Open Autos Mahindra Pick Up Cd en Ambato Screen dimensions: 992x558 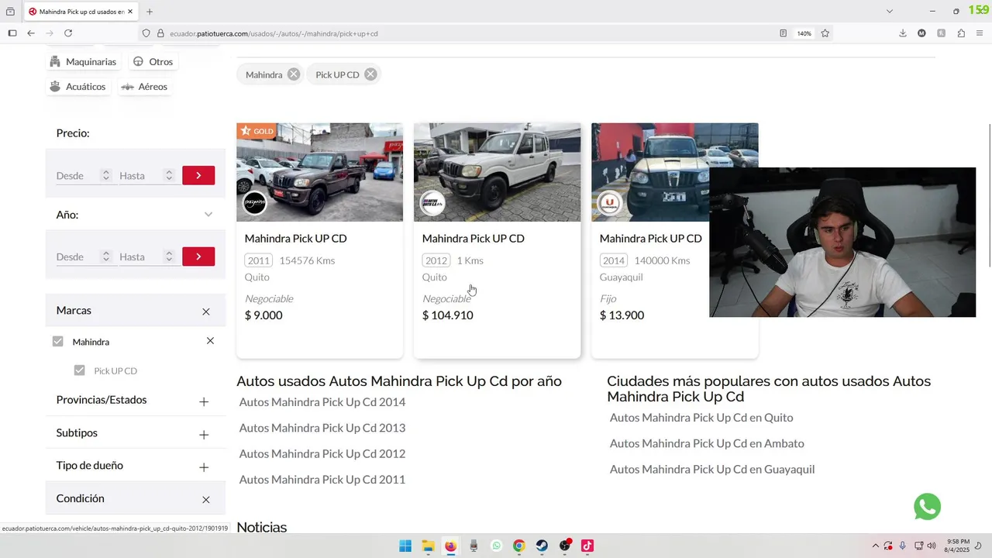(x=707, y=443)
